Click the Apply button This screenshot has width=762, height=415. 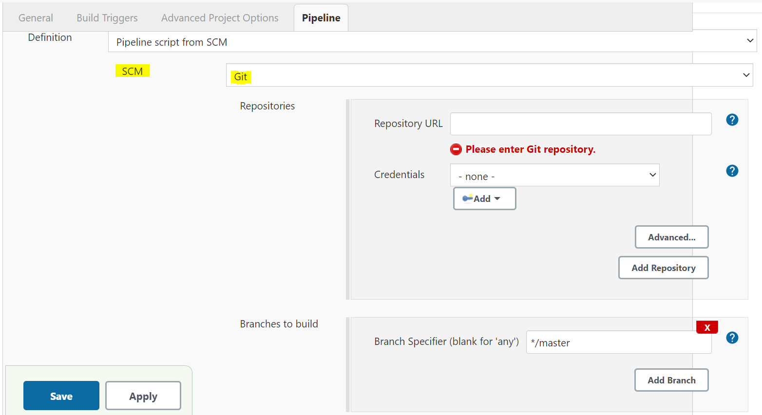(x=143, y=396)
